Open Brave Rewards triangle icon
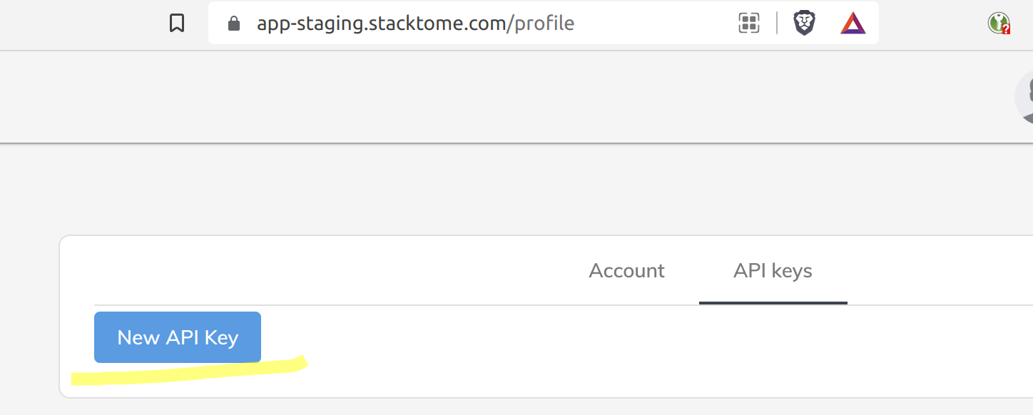The height and width of the screenshot is (415, 1033). click(x=853, y=24)
